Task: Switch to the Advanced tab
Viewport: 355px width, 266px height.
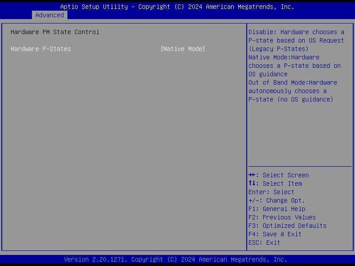Action: coord(50,15)
